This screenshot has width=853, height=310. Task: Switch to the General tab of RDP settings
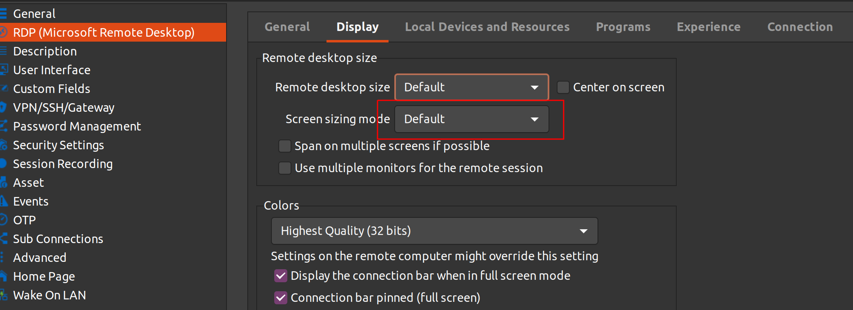pyautogui.click(x=287, y=27)
